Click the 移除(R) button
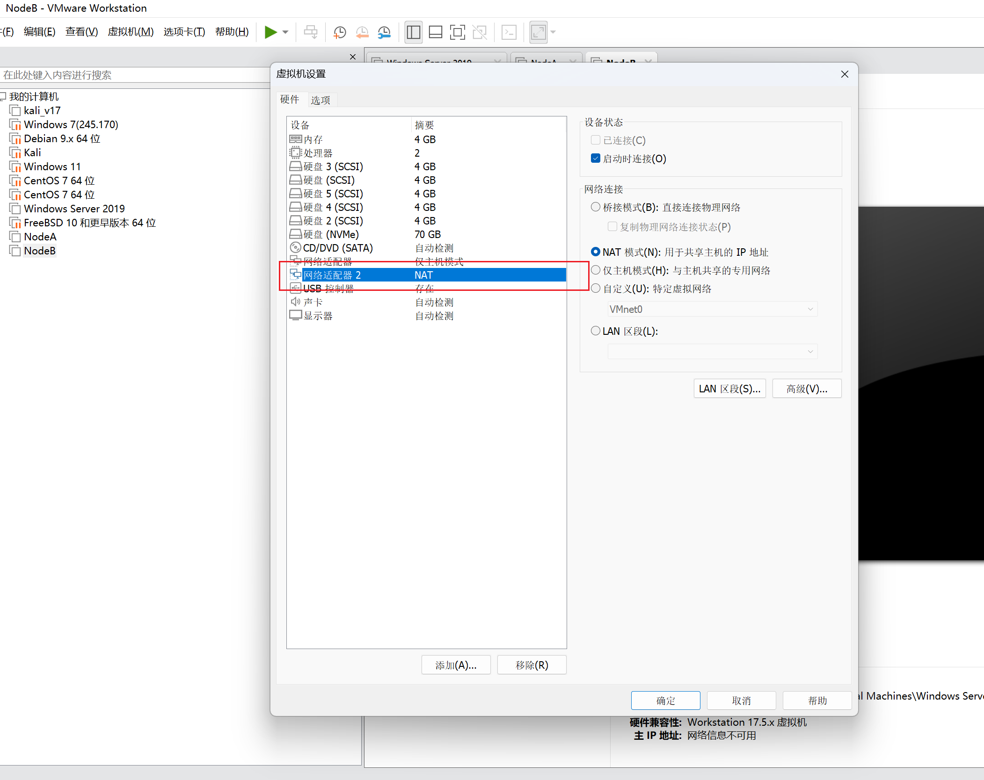 coord(532,665)
